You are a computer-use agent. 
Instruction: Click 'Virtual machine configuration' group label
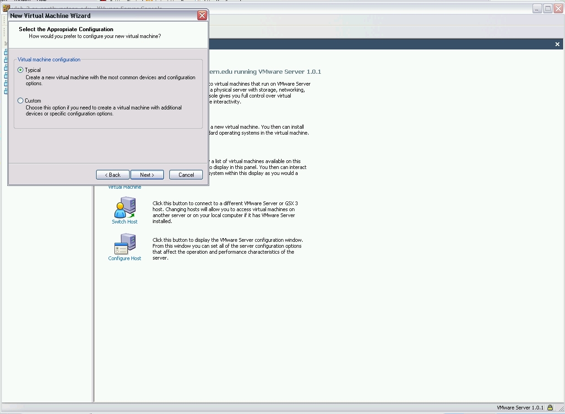tap(49, 60)
